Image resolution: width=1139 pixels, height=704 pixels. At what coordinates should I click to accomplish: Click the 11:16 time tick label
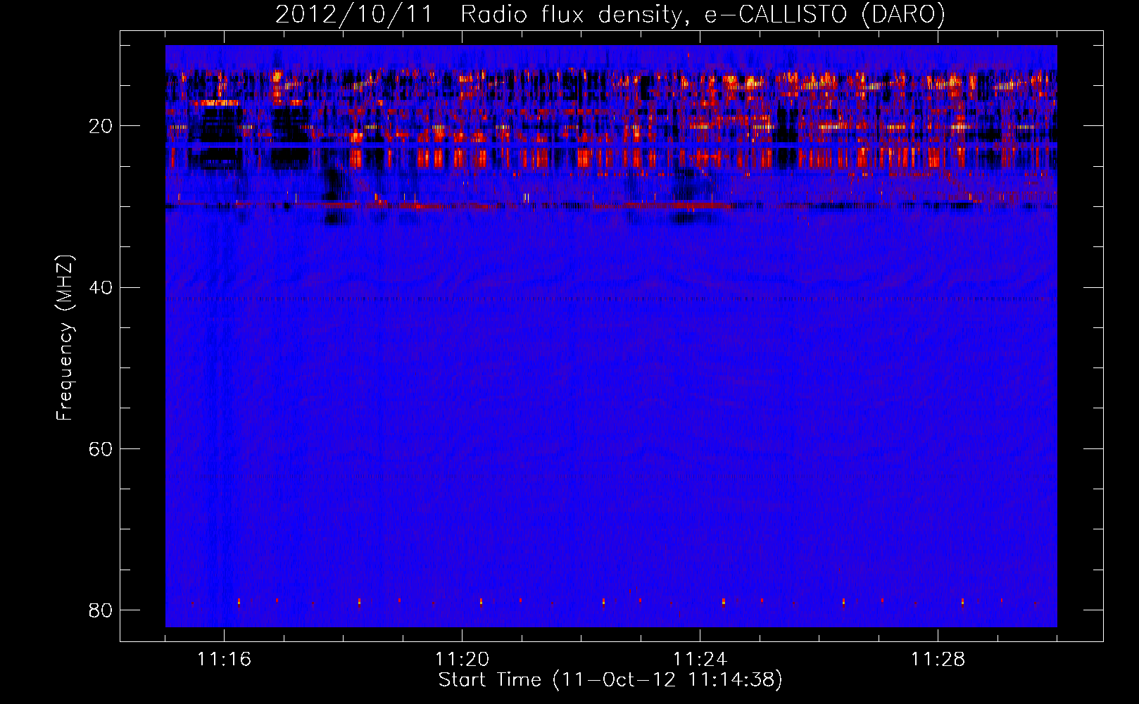click(224, 660)
